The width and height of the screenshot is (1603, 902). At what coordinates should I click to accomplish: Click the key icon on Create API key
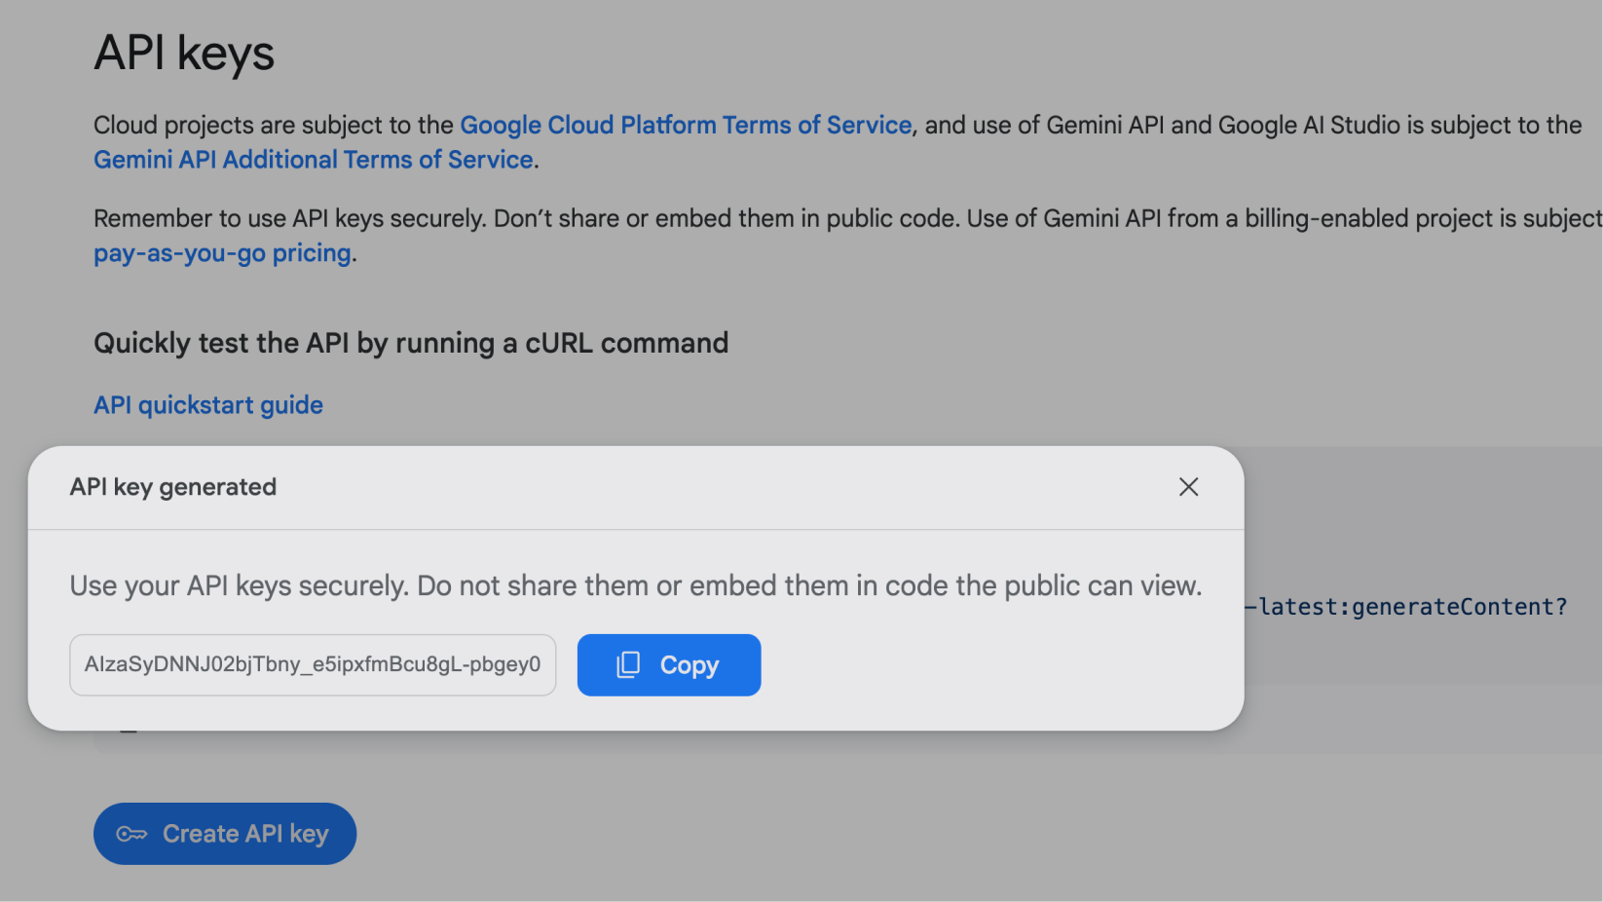(131, 834)
